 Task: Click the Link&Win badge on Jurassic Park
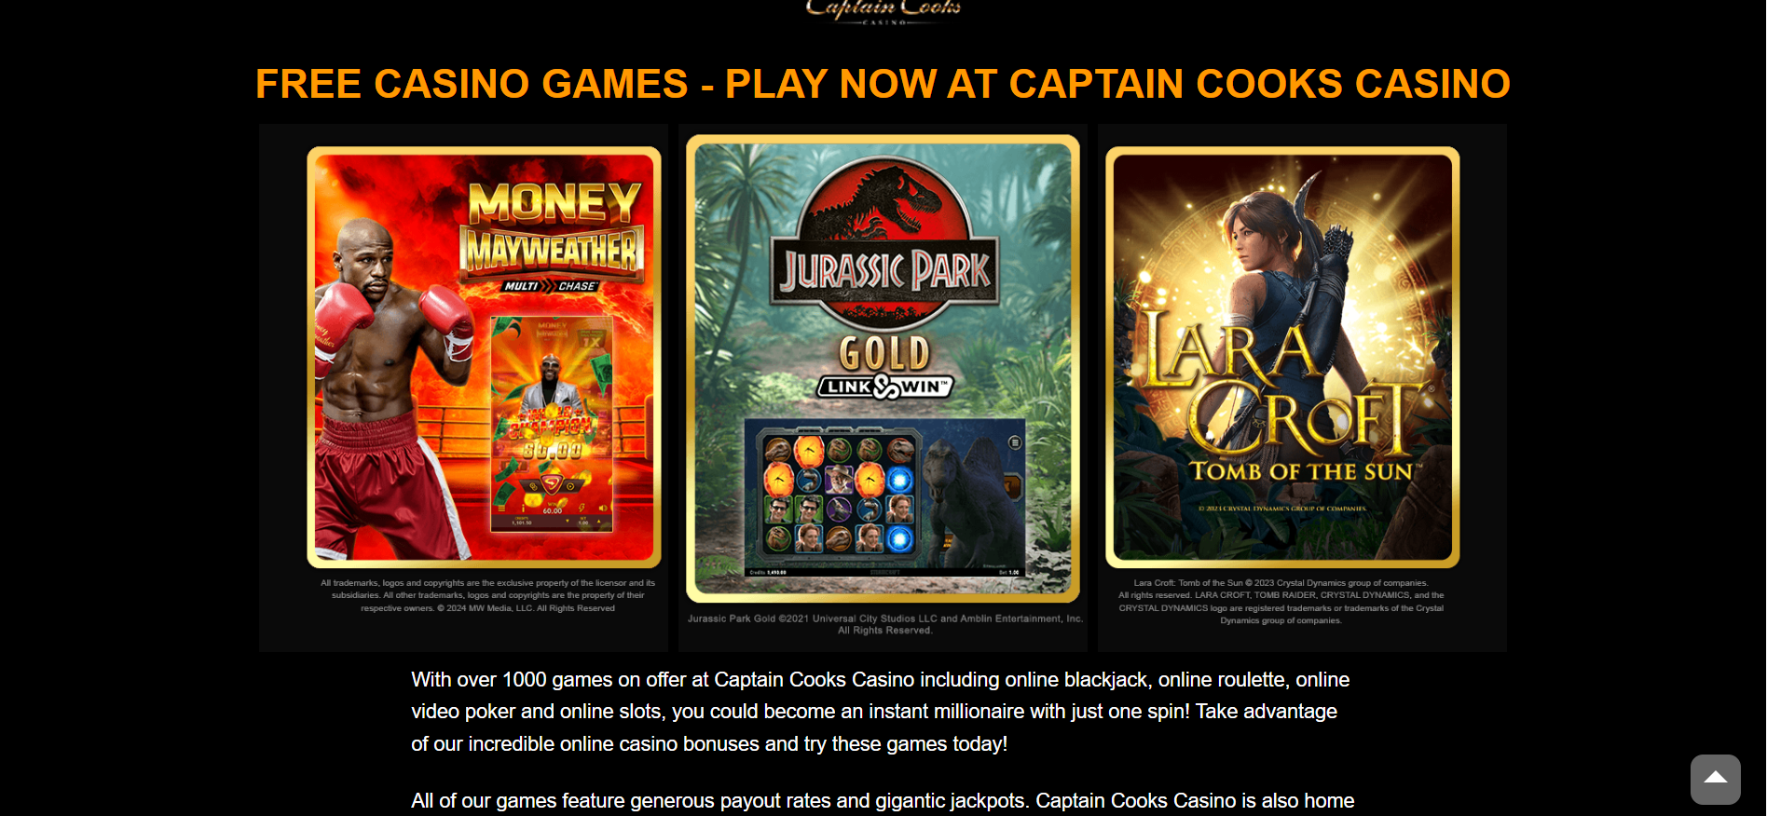click(x=884, y=387)
